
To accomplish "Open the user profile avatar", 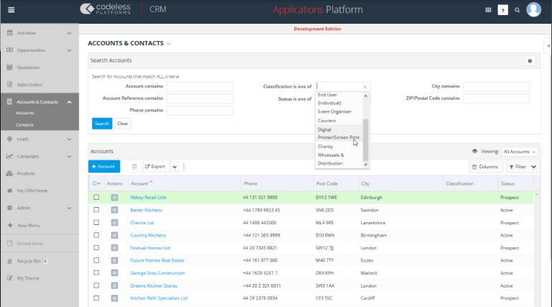I will [x=533, y=9].
